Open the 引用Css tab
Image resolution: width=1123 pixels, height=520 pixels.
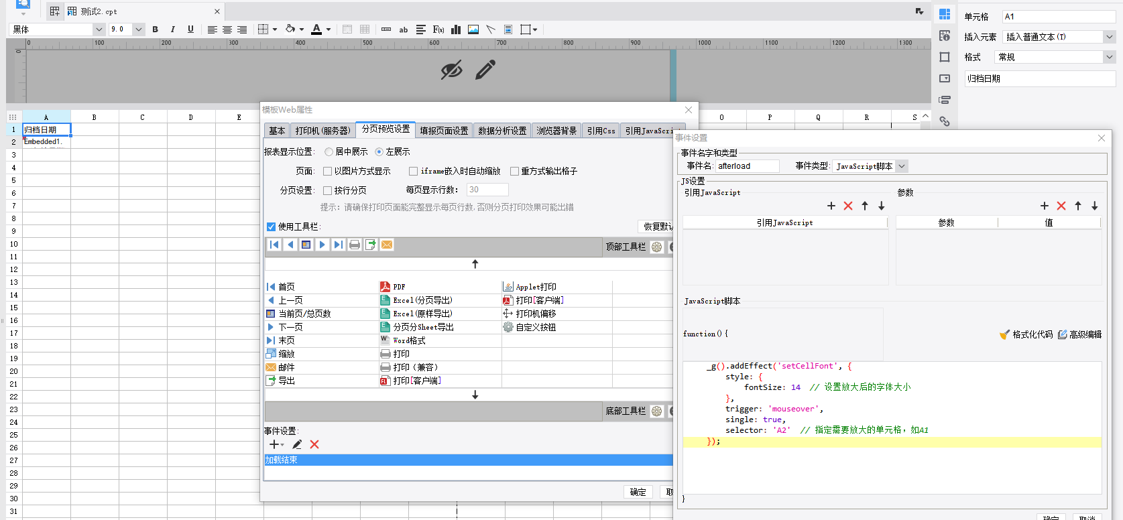click(x=601, y=131)
